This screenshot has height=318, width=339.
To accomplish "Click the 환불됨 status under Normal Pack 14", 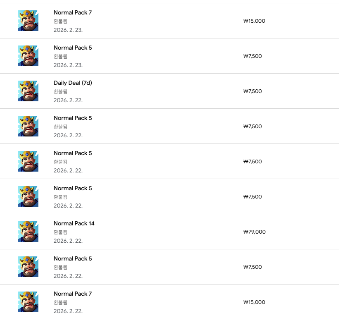I will 60,232.
